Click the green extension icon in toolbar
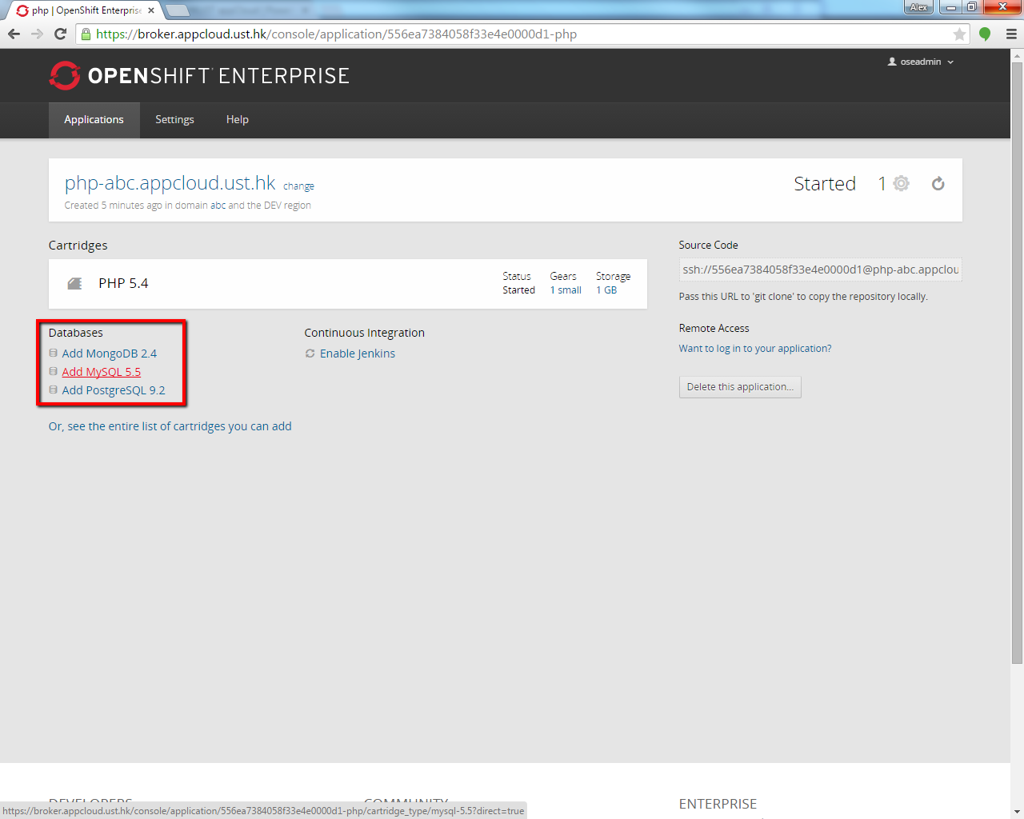The width and height of the screenshot is (1024, 819). (985, 34)
